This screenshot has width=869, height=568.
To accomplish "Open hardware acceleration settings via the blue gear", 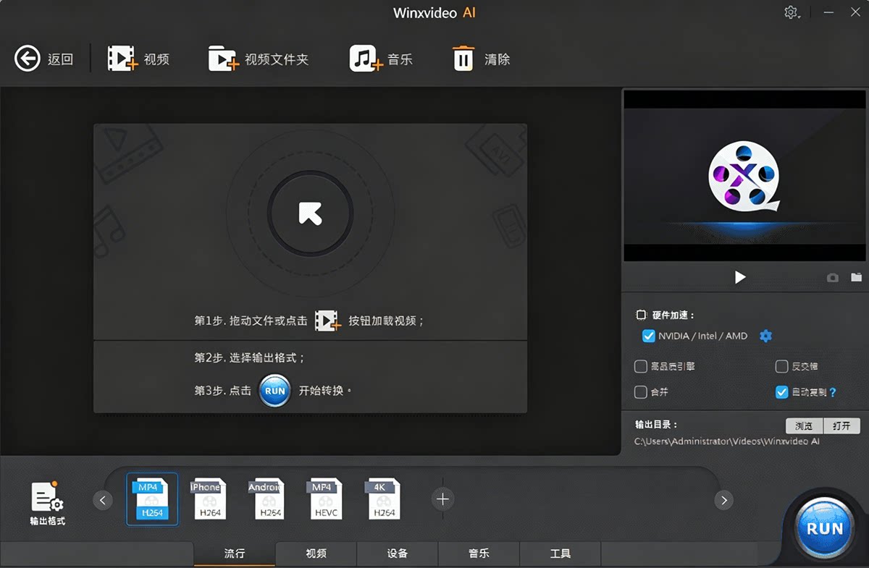I will (765, 336).
